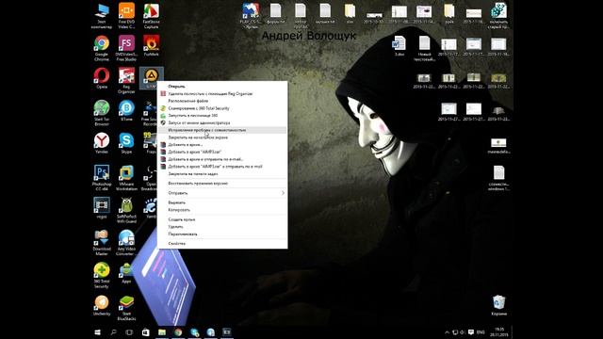Image resolution: width=603 pixels, height=339 pixels.
Task: Click the Yandex browser icon with red Y
Action: click(102, 143)
